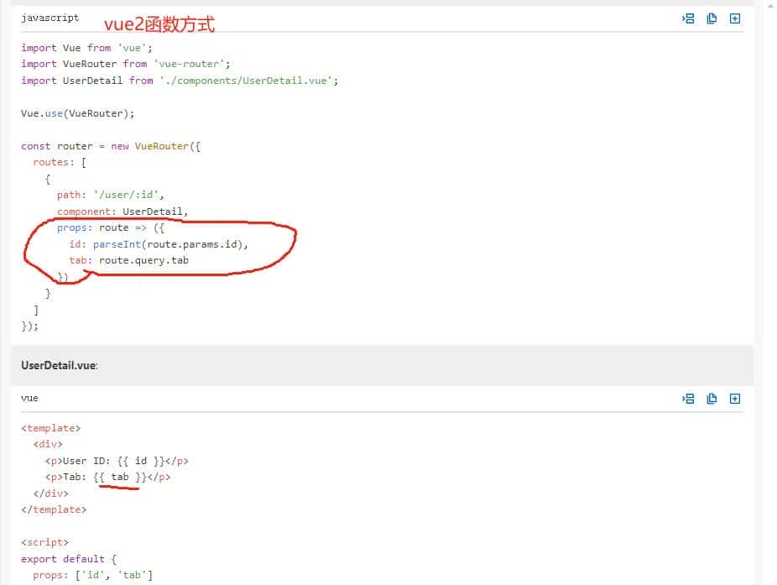
Task: Click the 'id: parseInt(route.params.id),' line
Action: point(158,244)
